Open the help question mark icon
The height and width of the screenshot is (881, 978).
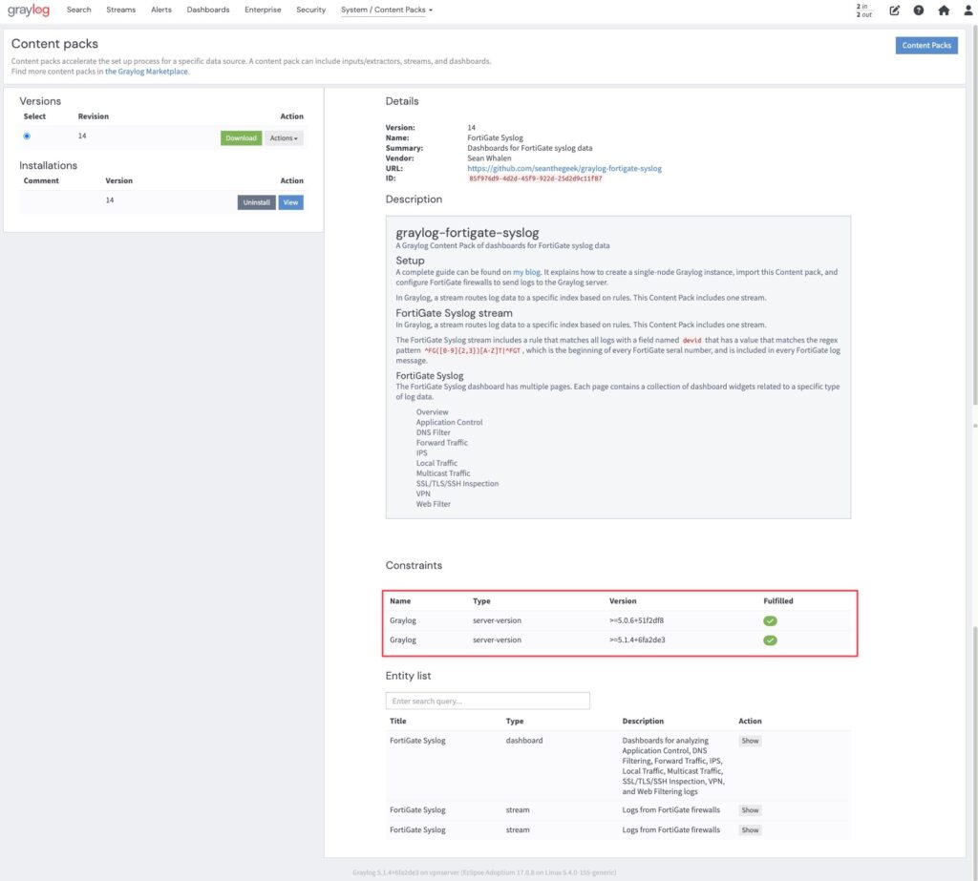coord(918,10)
